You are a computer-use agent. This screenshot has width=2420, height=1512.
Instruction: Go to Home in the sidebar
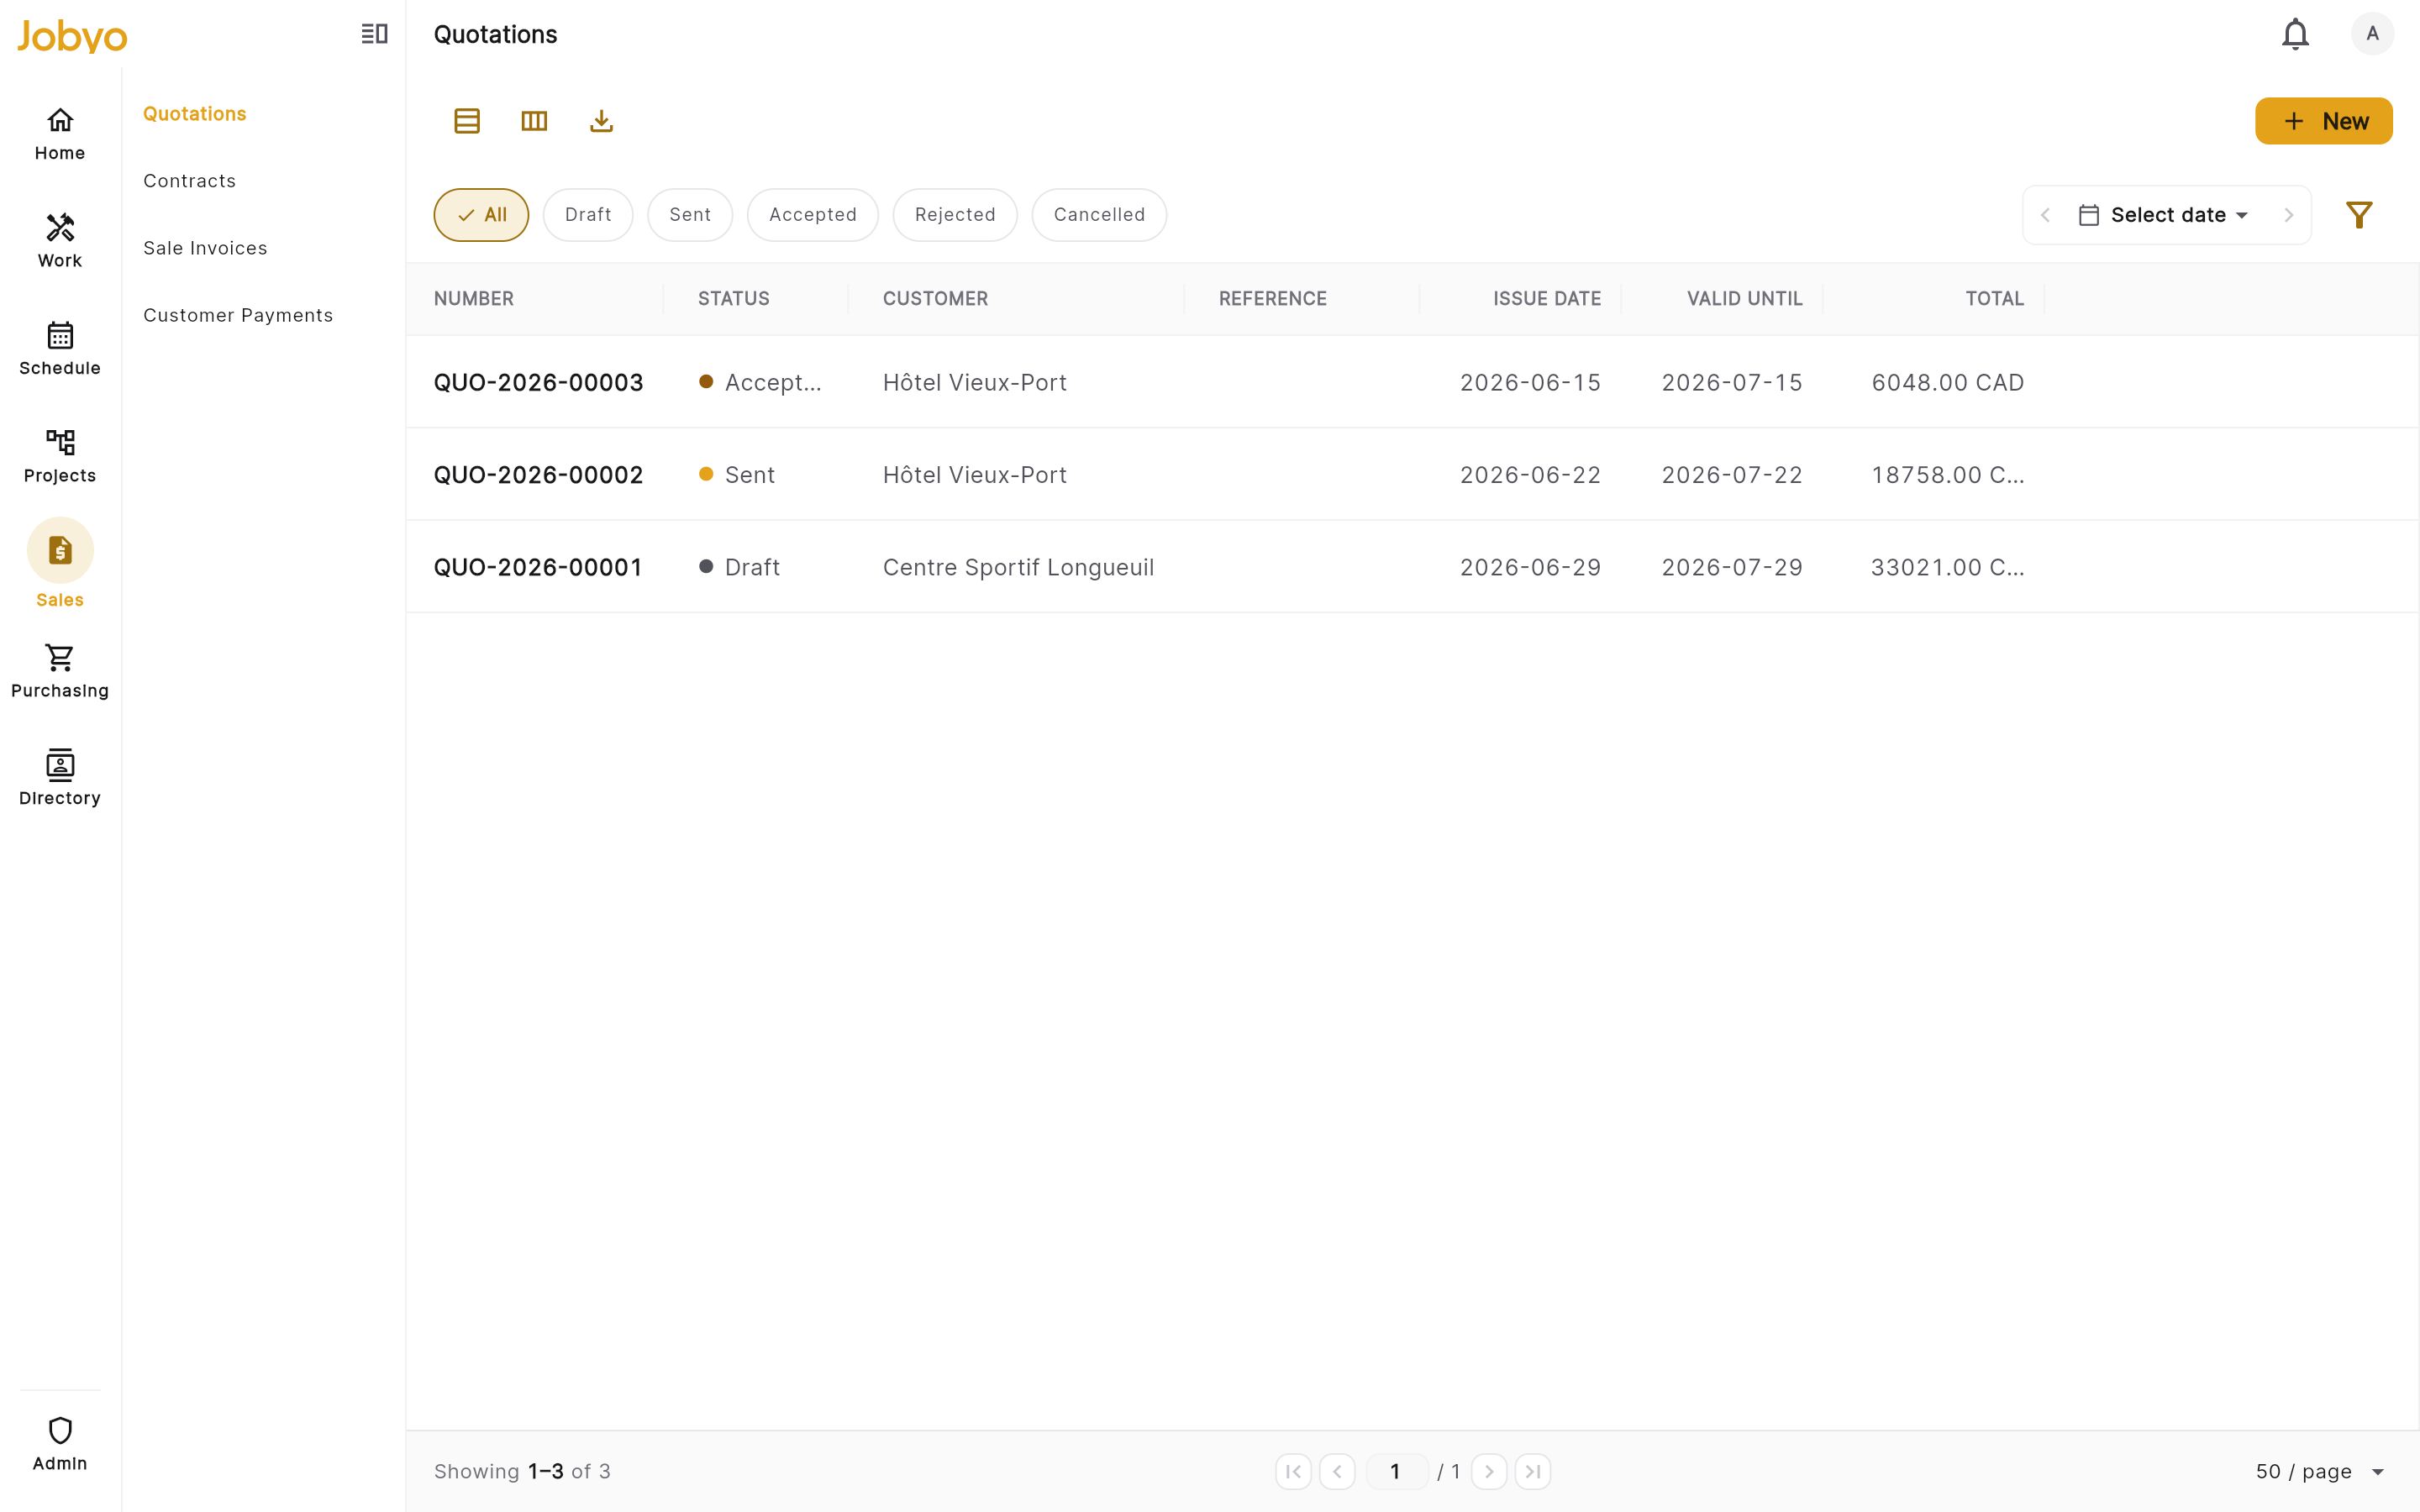[x=60, y=134]
